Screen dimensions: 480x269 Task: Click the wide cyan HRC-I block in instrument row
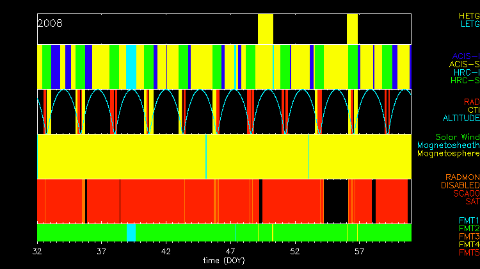[x=131, y=67]
